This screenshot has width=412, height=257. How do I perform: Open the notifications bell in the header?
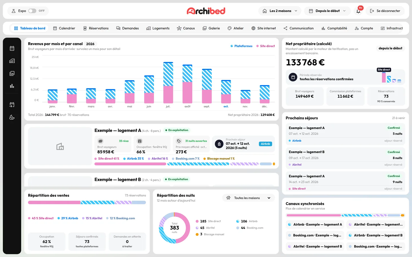tap(358, 11)
